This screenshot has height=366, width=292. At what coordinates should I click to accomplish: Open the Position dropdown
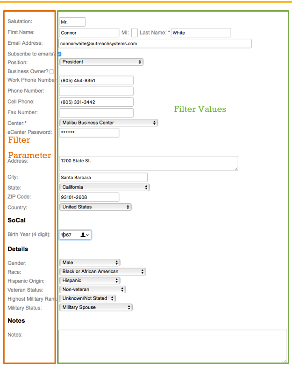101,62
